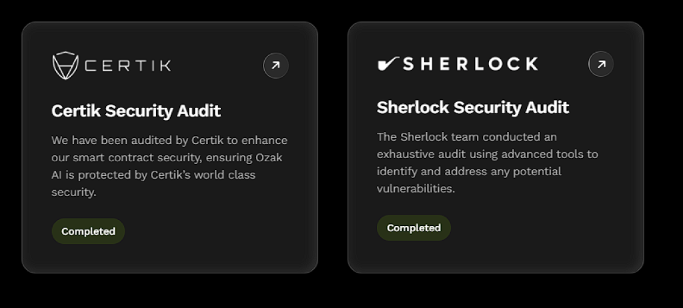Click the Certik audit description paragraph
This screenshot has width=683, height=308.
169,166
